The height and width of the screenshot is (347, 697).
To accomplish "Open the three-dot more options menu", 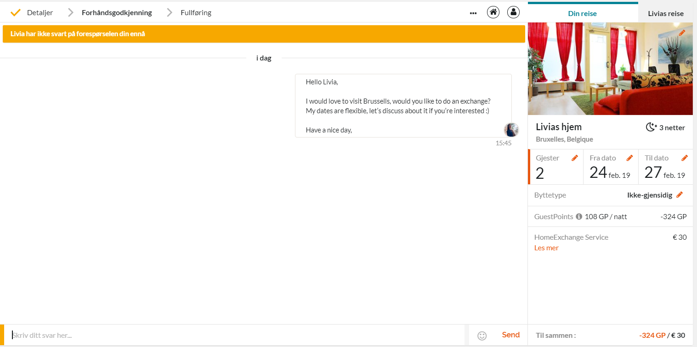I will [473, 13].
